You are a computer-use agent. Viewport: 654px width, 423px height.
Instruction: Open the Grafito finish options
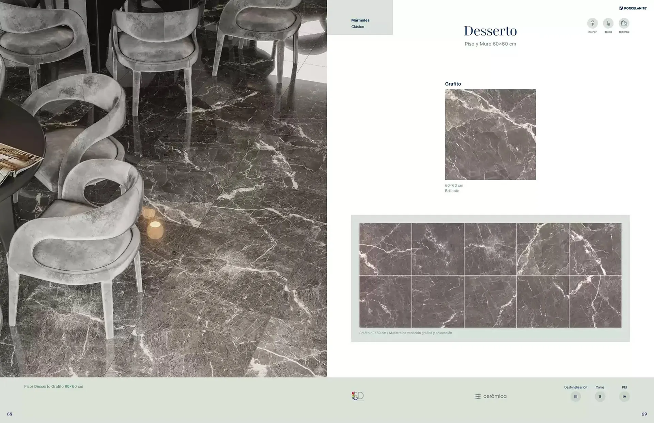(453, 84)
